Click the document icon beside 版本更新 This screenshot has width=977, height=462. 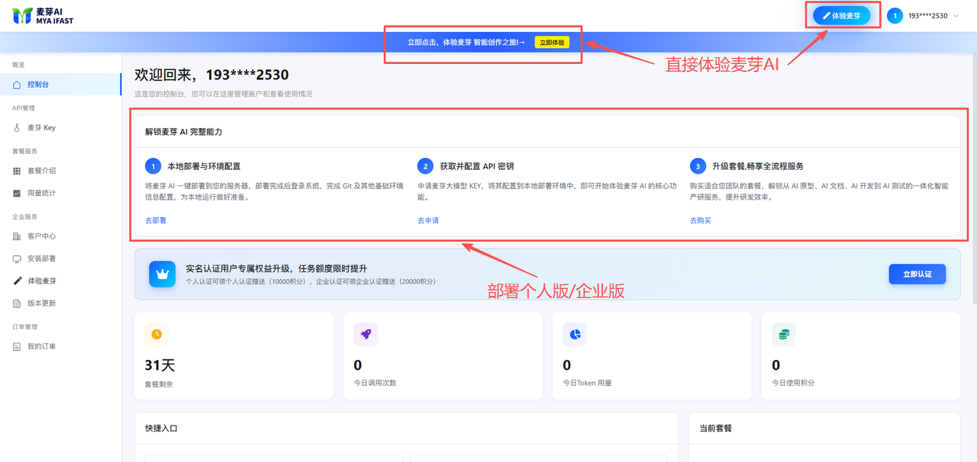coord(17,303)
